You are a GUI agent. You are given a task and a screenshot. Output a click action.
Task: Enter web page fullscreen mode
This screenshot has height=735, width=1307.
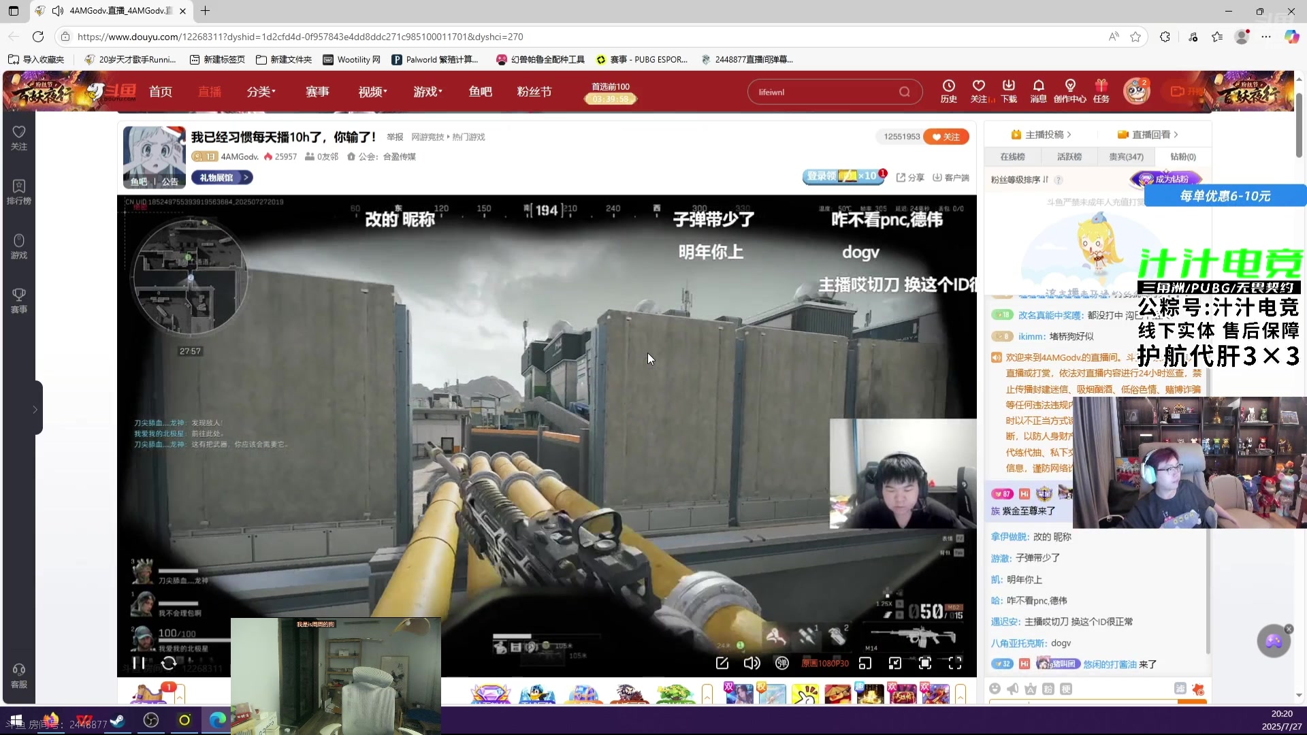(925, 663)
